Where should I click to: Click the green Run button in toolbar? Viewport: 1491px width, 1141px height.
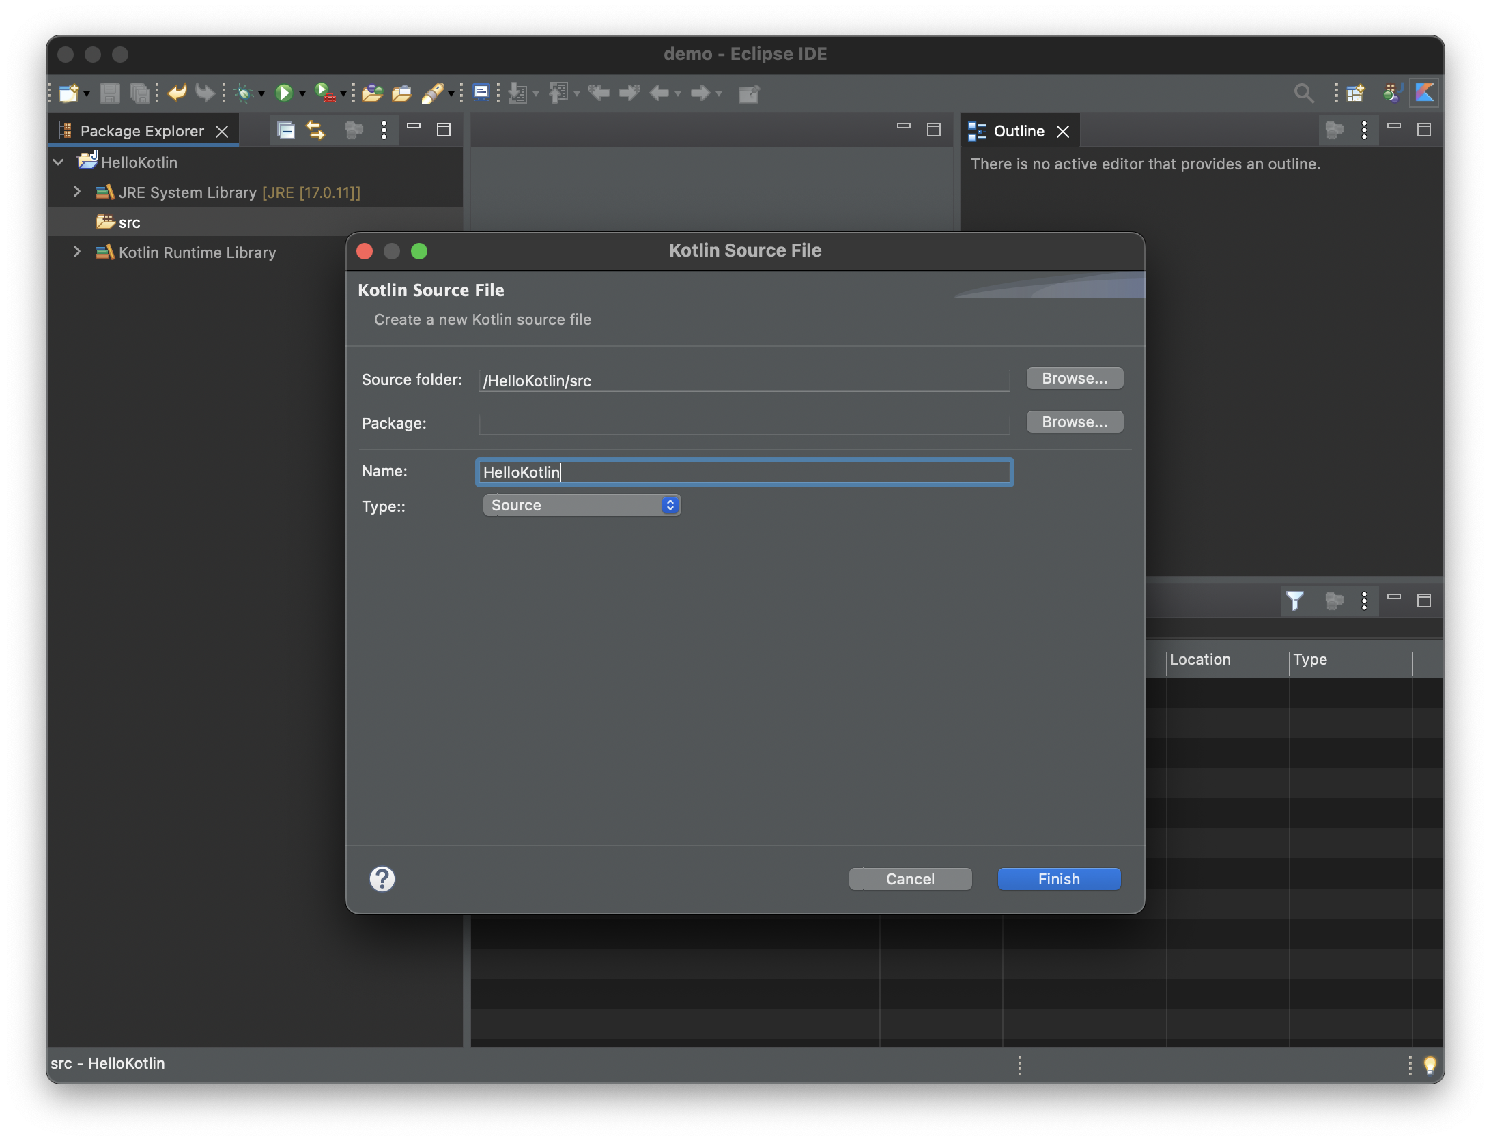[x=284, y=93]
